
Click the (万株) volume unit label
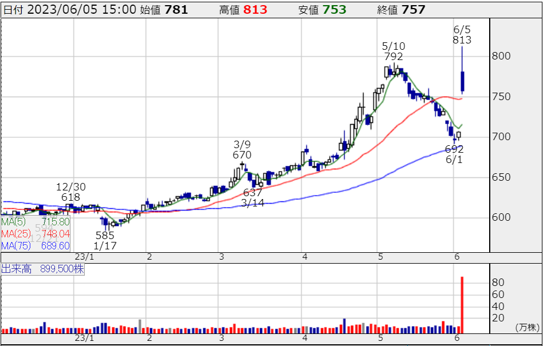[527, 327]
